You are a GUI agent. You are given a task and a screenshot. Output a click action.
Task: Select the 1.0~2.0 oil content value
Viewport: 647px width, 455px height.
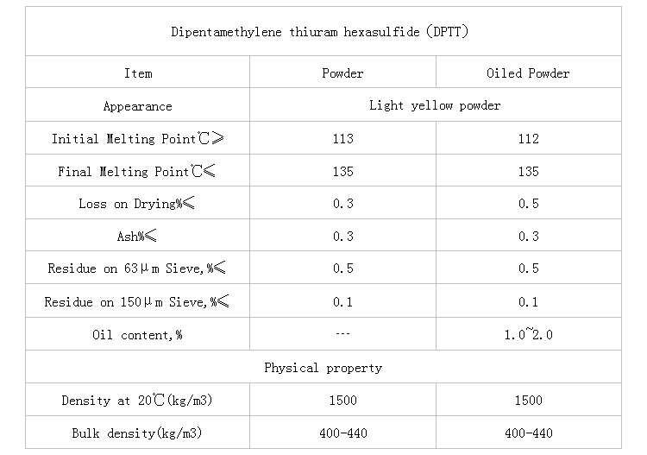(x=528, y=335)
